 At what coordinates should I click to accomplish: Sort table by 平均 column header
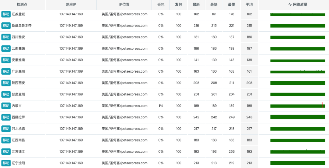coord(249,5)
